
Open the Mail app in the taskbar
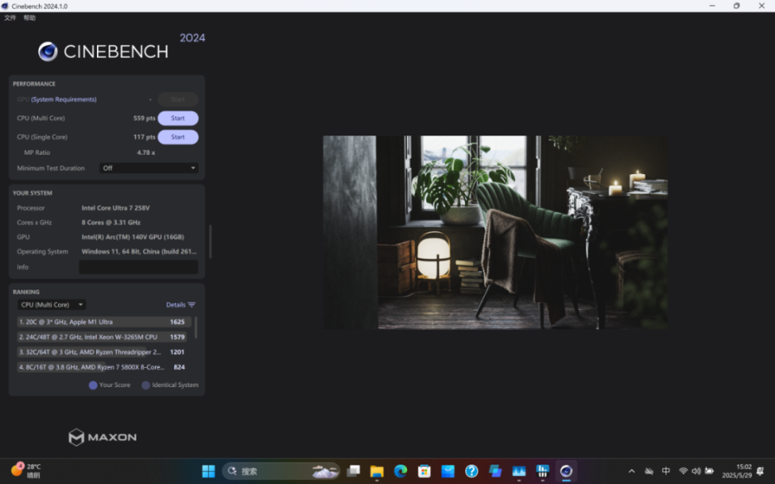pos(448,471)
